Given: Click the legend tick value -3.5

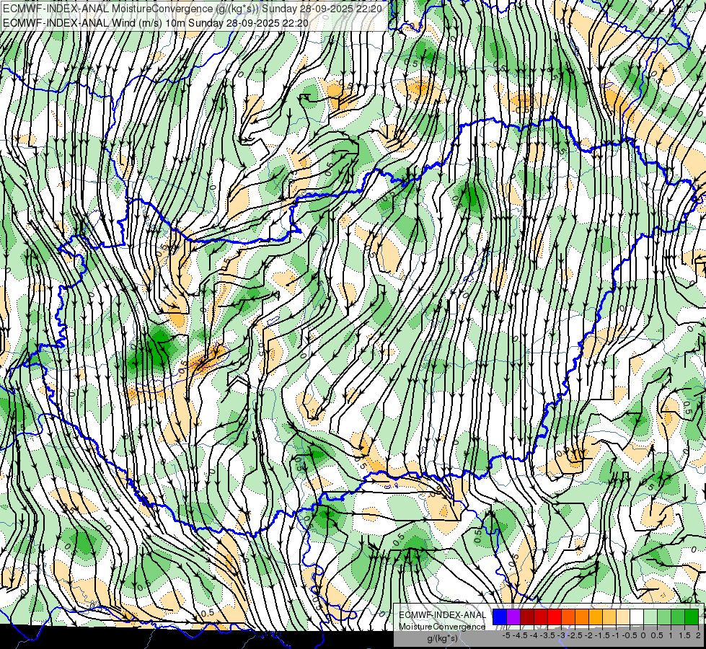Looking at the screenshot, I should [x=547, y=635].
